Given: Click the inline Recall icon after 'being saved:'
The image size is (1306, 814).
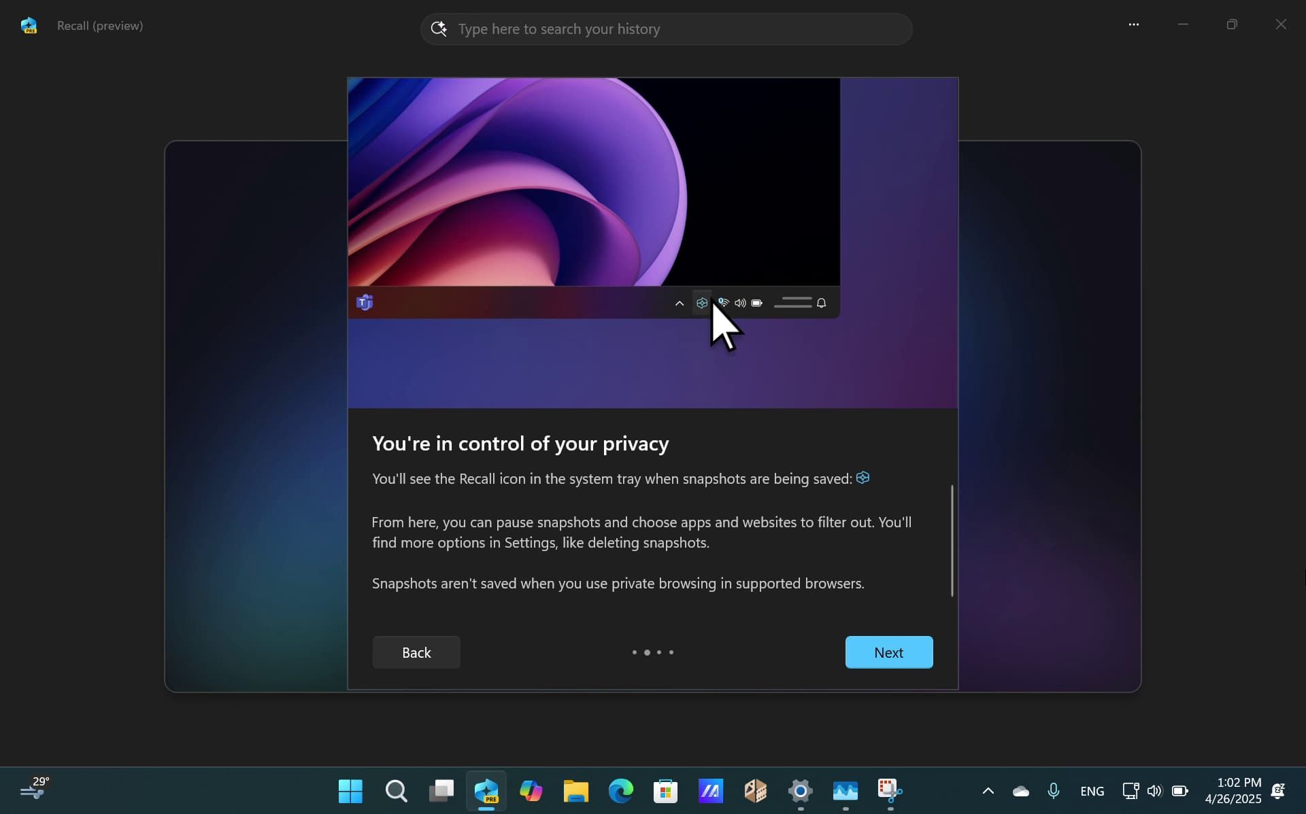Looking at the screenshot, I should [x=863, y=478].
